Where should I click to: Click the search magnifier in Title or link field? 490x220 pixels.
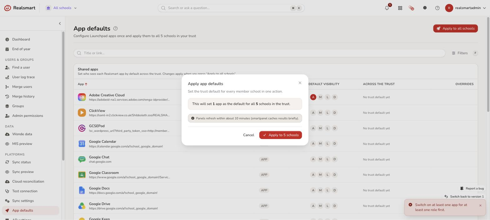point(79,53)
